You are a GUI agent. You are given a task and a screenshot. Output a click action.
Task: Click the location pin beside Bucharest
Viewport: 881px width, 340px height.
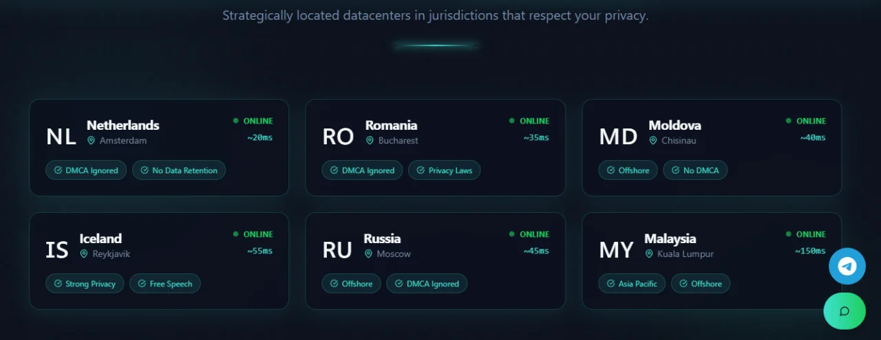click(x=369, y=140)
